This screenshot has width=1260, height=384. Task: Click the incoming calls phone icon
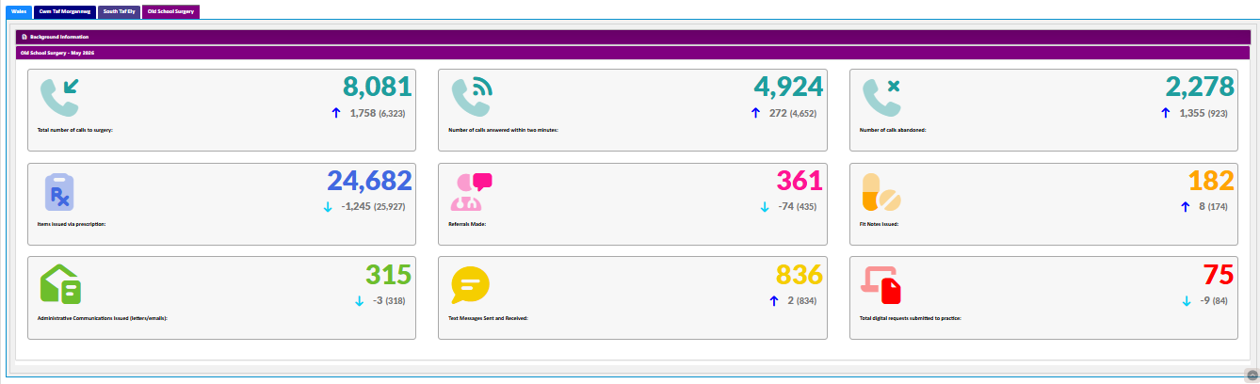pyautogui.click(x=59, y=96)
